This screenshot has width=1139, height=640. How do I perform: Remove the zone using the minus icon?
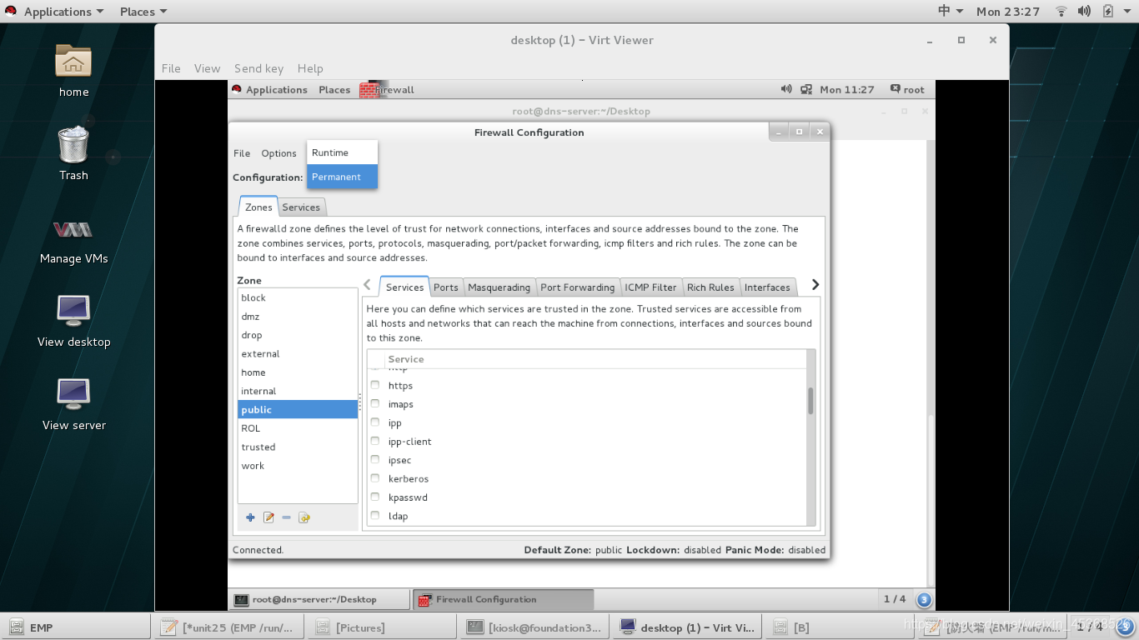click(x=286, y=517)
